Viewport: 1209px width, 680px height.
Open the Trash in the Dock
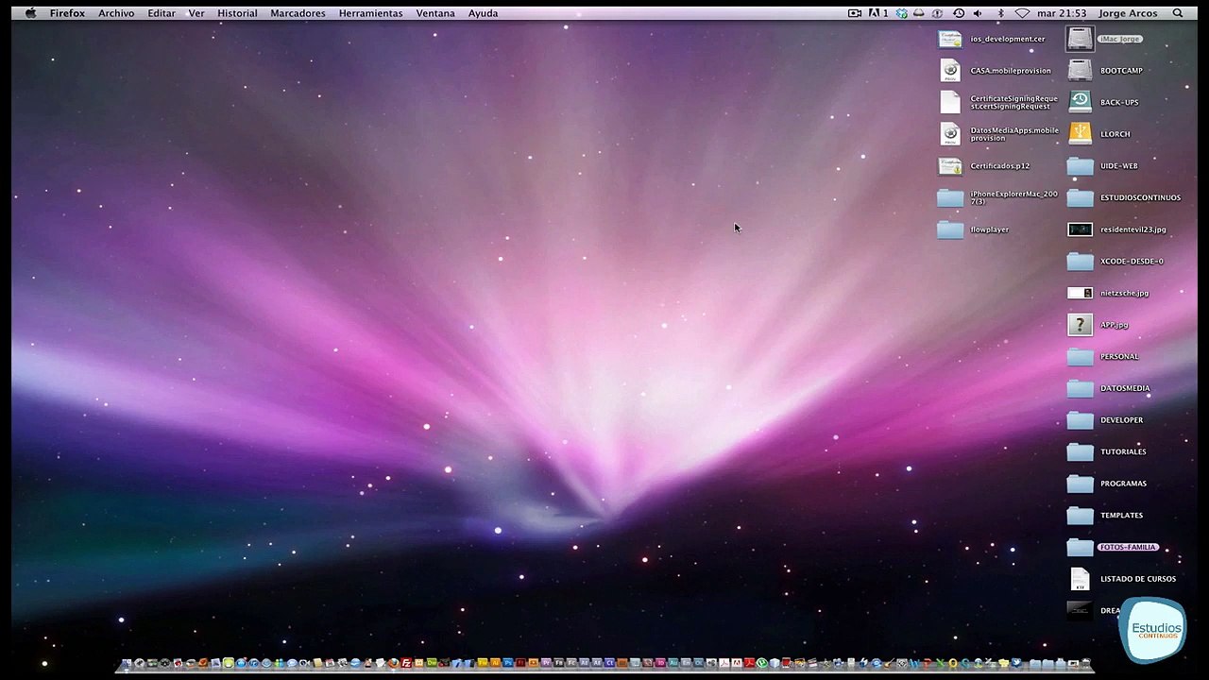[1086, 664]
